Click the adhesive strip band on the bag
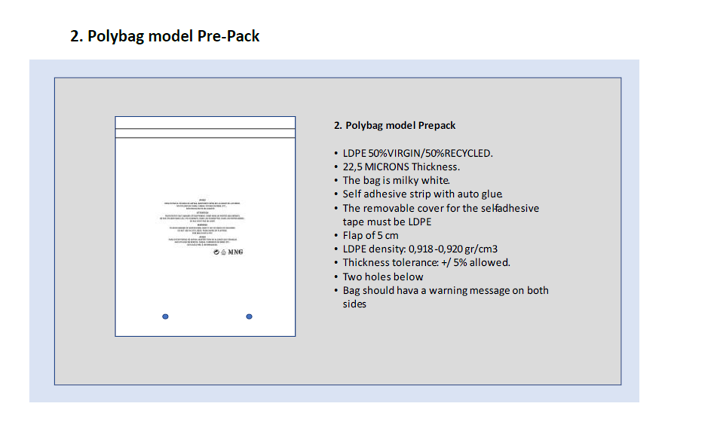Screen dimensions: 711x431 point(205,133)
